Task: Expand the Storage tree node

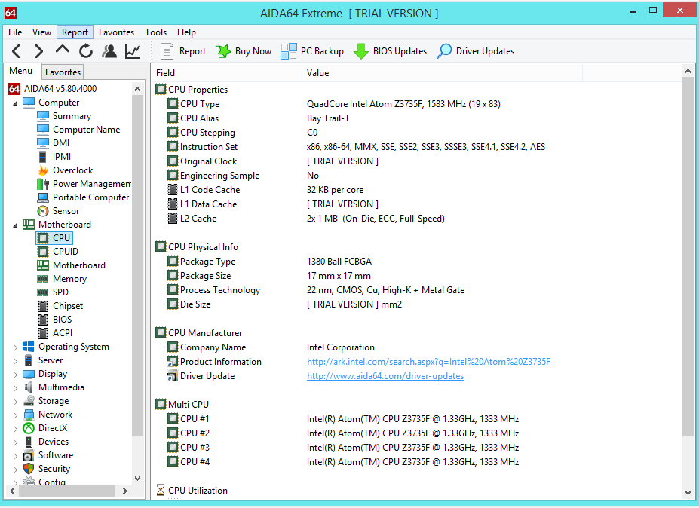Action: tap(15, 401)
